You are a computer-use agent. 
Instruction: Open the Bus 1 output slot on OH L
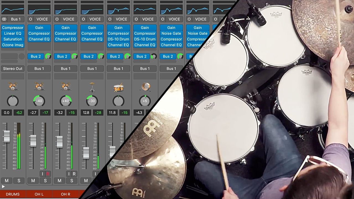(39, 69)
